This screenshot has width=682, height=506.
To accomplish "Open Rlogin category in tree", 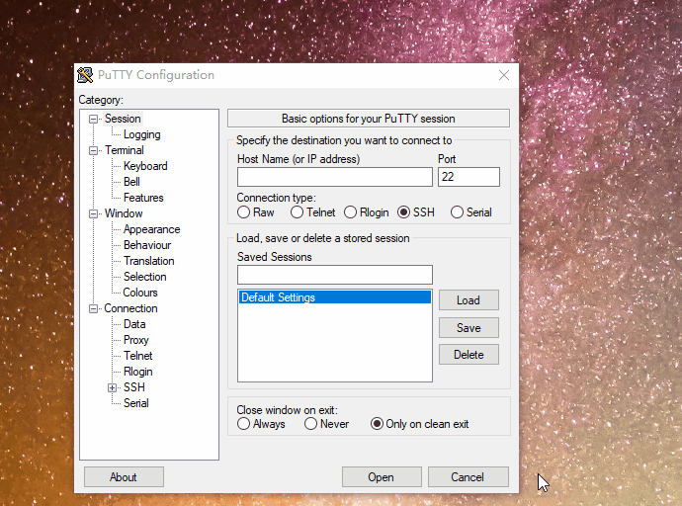I will pyautogui.click(x=137, y=372).
